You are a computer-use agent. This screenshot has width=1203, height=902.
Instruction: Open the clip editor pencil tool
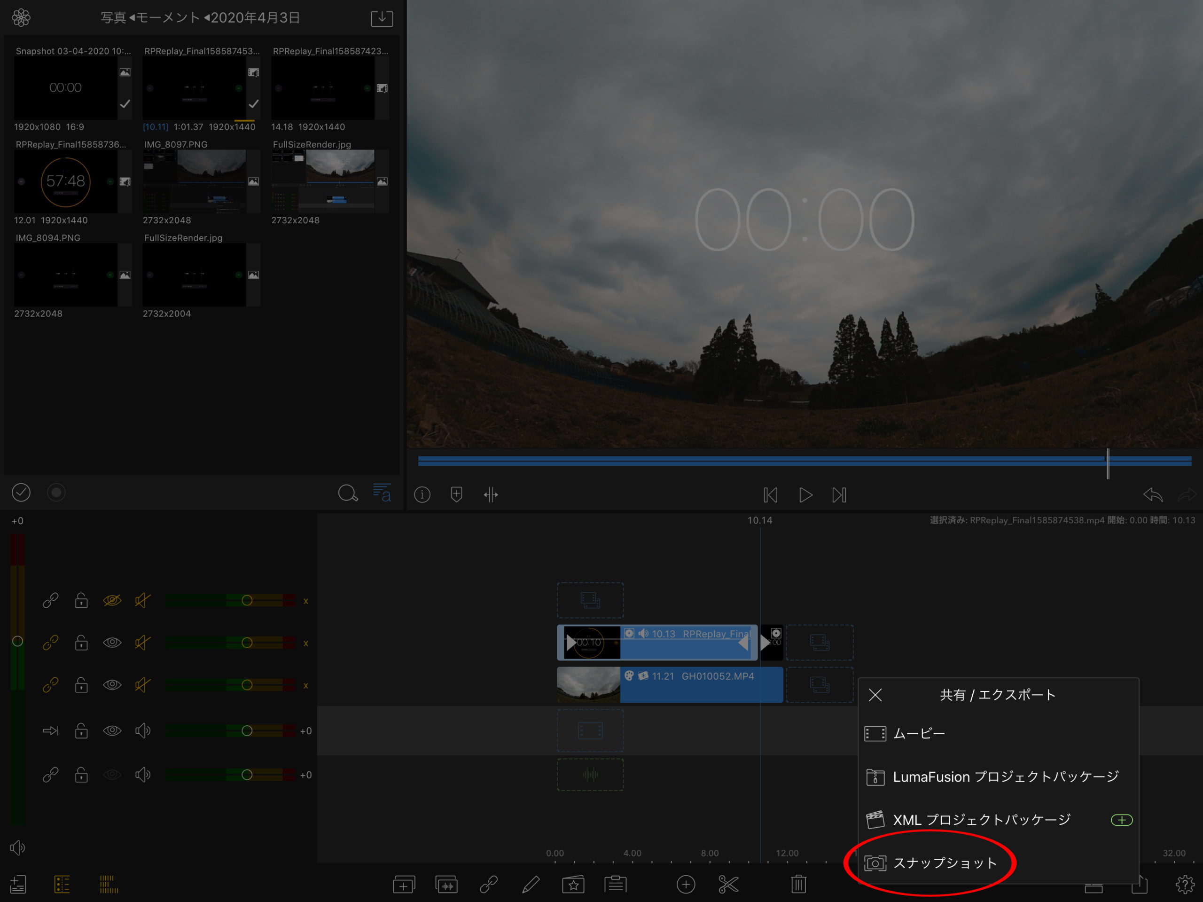point(531,885)
